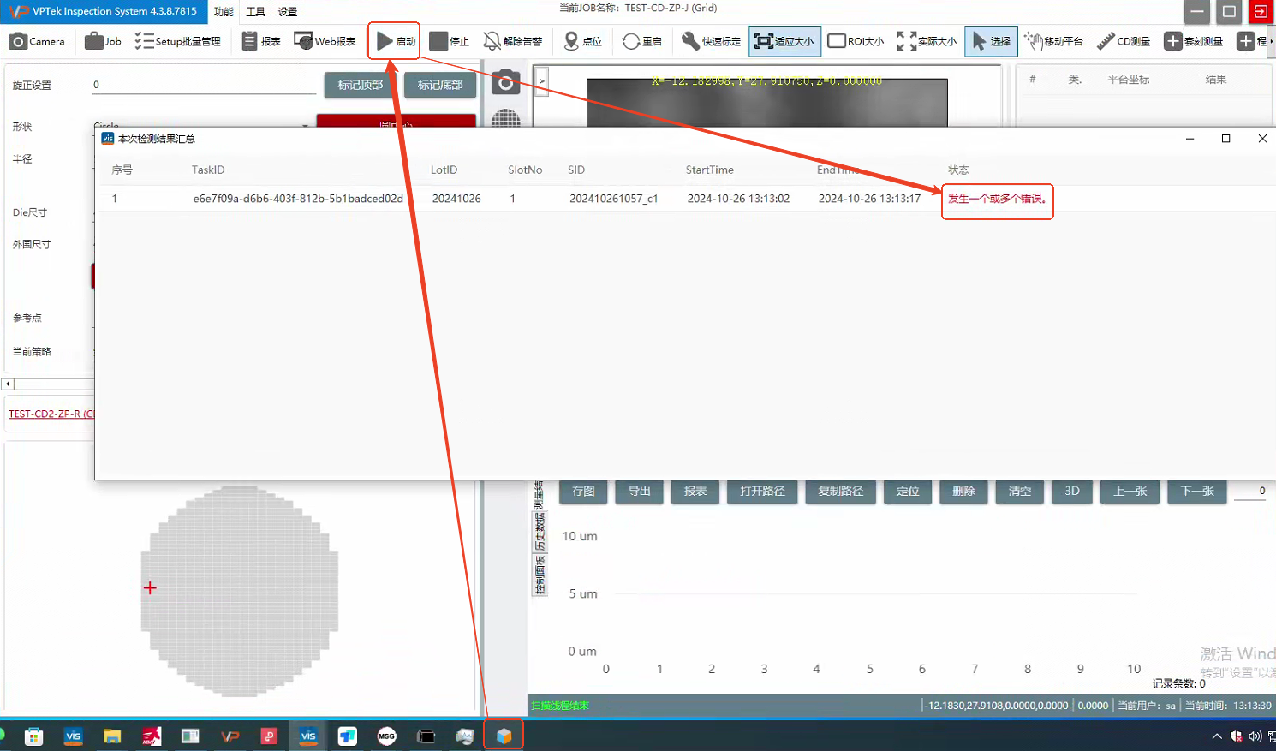
Task: Click the image index field showing 0
Action: coord(1250,492)
